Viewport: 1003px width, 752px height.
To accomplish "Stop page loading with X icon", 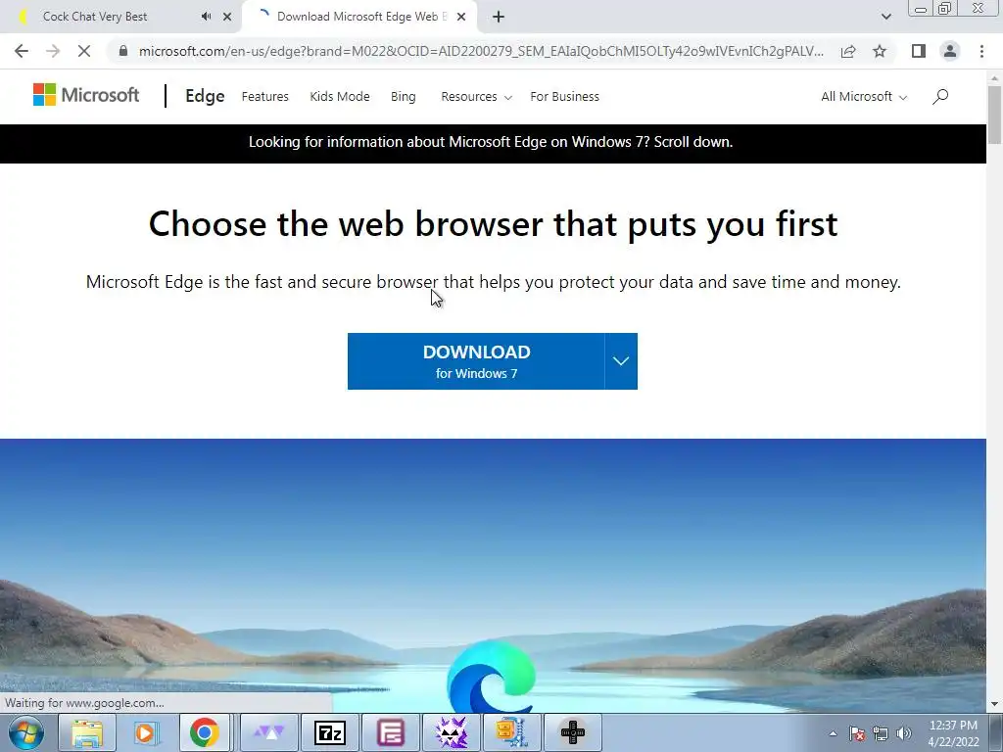I will pos(84,51).
